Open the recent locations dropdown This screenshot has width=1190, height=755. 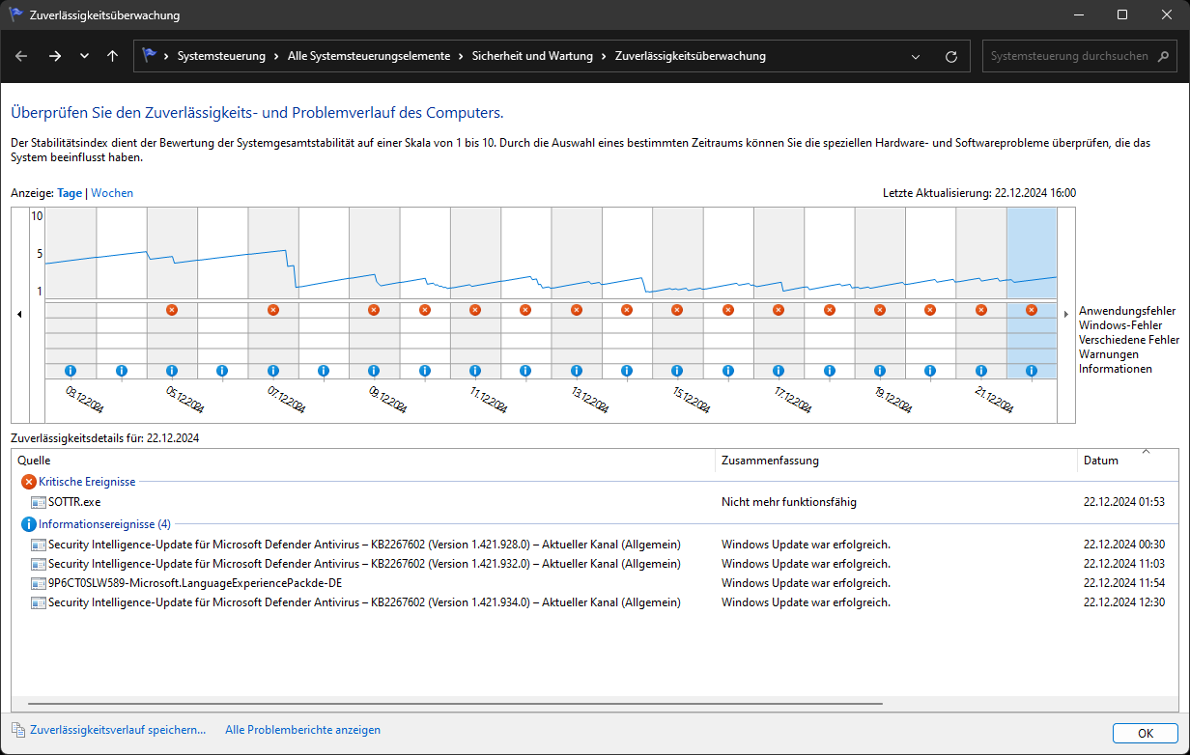pos(84,56)
